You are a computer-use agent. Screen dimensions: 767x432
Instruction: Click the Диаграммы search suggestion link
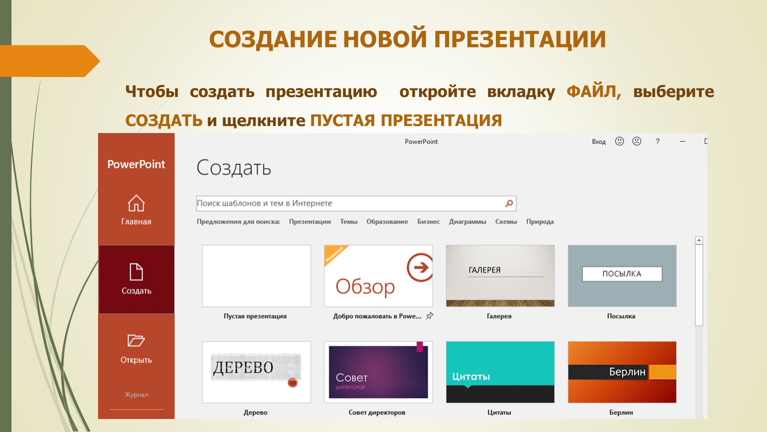tap(467, 221)
